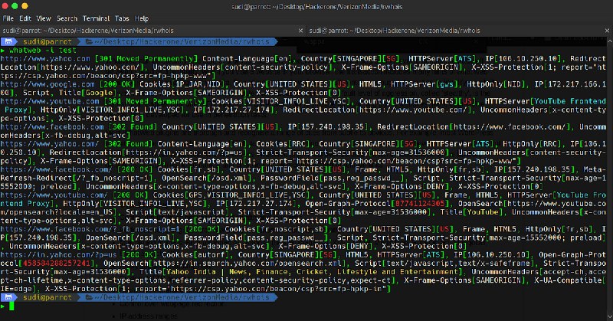Click the 'whatweb -i test' command
Screen dimensions: 613x321
pos(43,50)
